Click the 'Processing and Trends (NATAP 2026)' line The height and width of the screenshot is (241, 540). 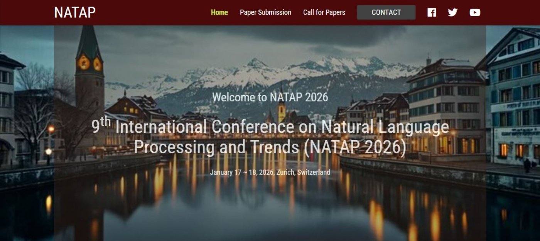[270, 147]
